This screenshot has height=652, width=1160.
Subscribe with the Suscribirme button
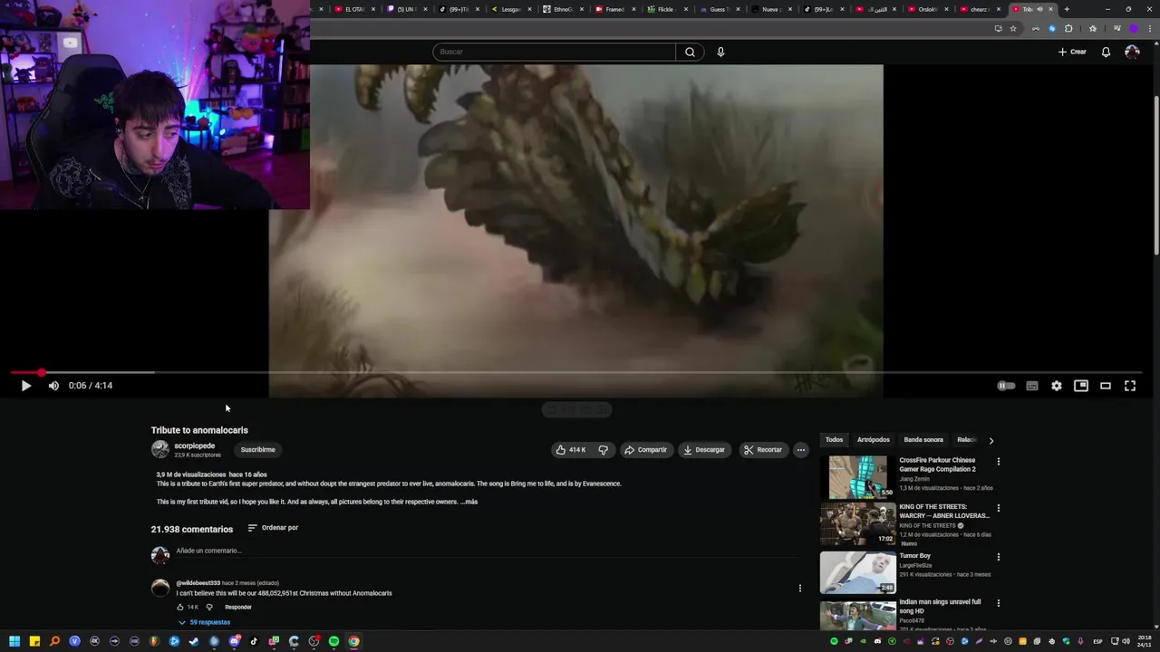pyautogui.click(x=257, y=450)
